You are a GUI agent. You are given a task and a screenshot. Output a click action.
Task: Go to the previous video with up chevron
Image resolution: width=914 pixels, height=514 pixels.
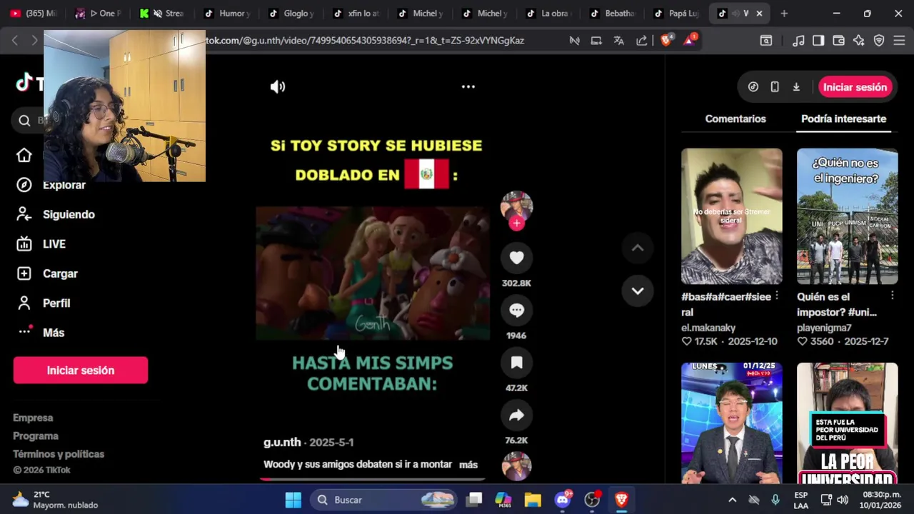click(x=638, y=248)
